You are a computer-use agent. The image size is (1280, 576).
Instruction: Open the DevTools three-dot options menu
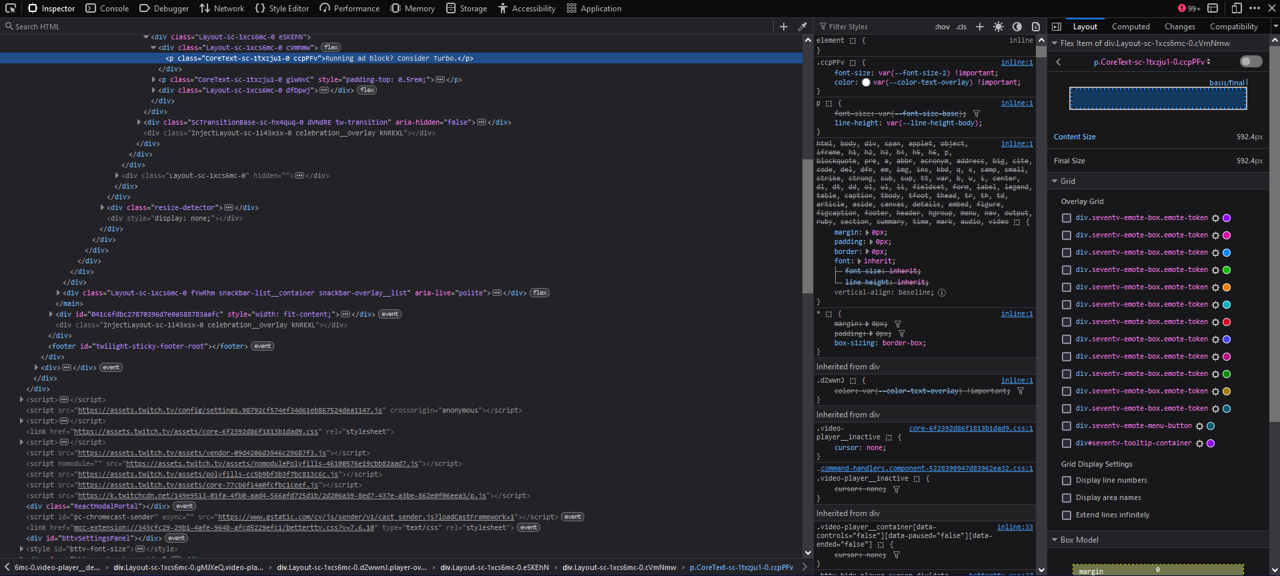pyautogui.click(x=1254, y=8)
